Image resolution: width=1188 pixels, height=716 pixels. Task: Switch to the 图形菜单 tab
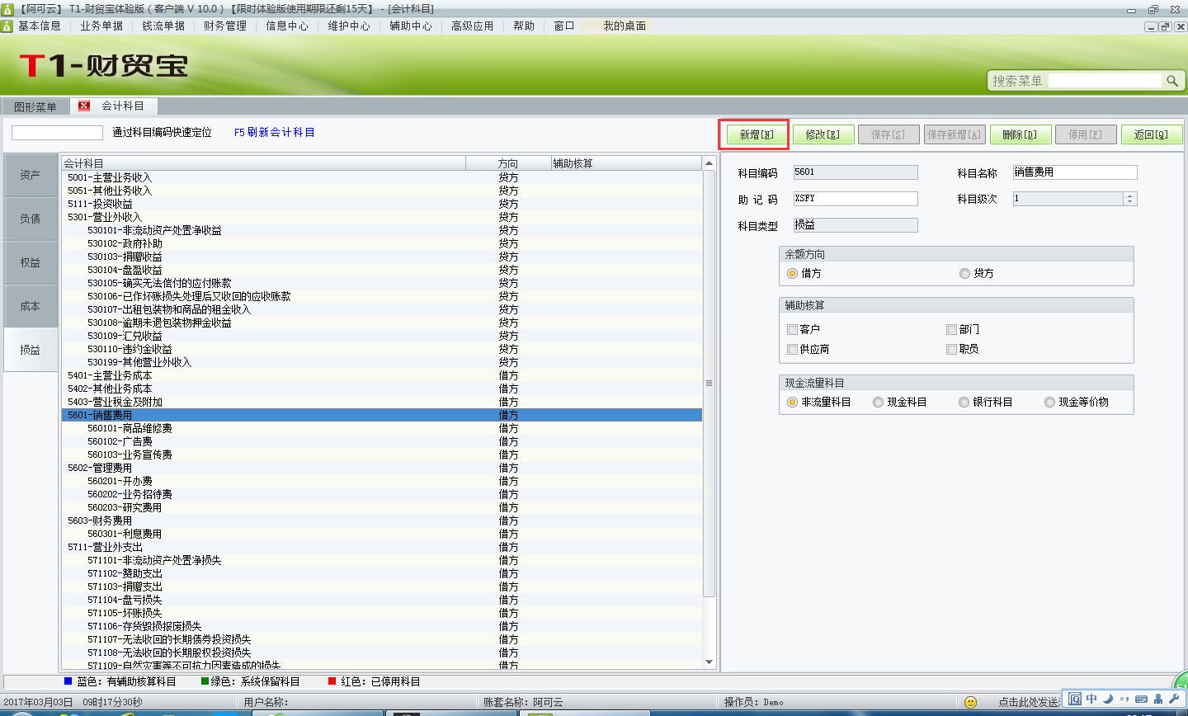click(35, 107)
